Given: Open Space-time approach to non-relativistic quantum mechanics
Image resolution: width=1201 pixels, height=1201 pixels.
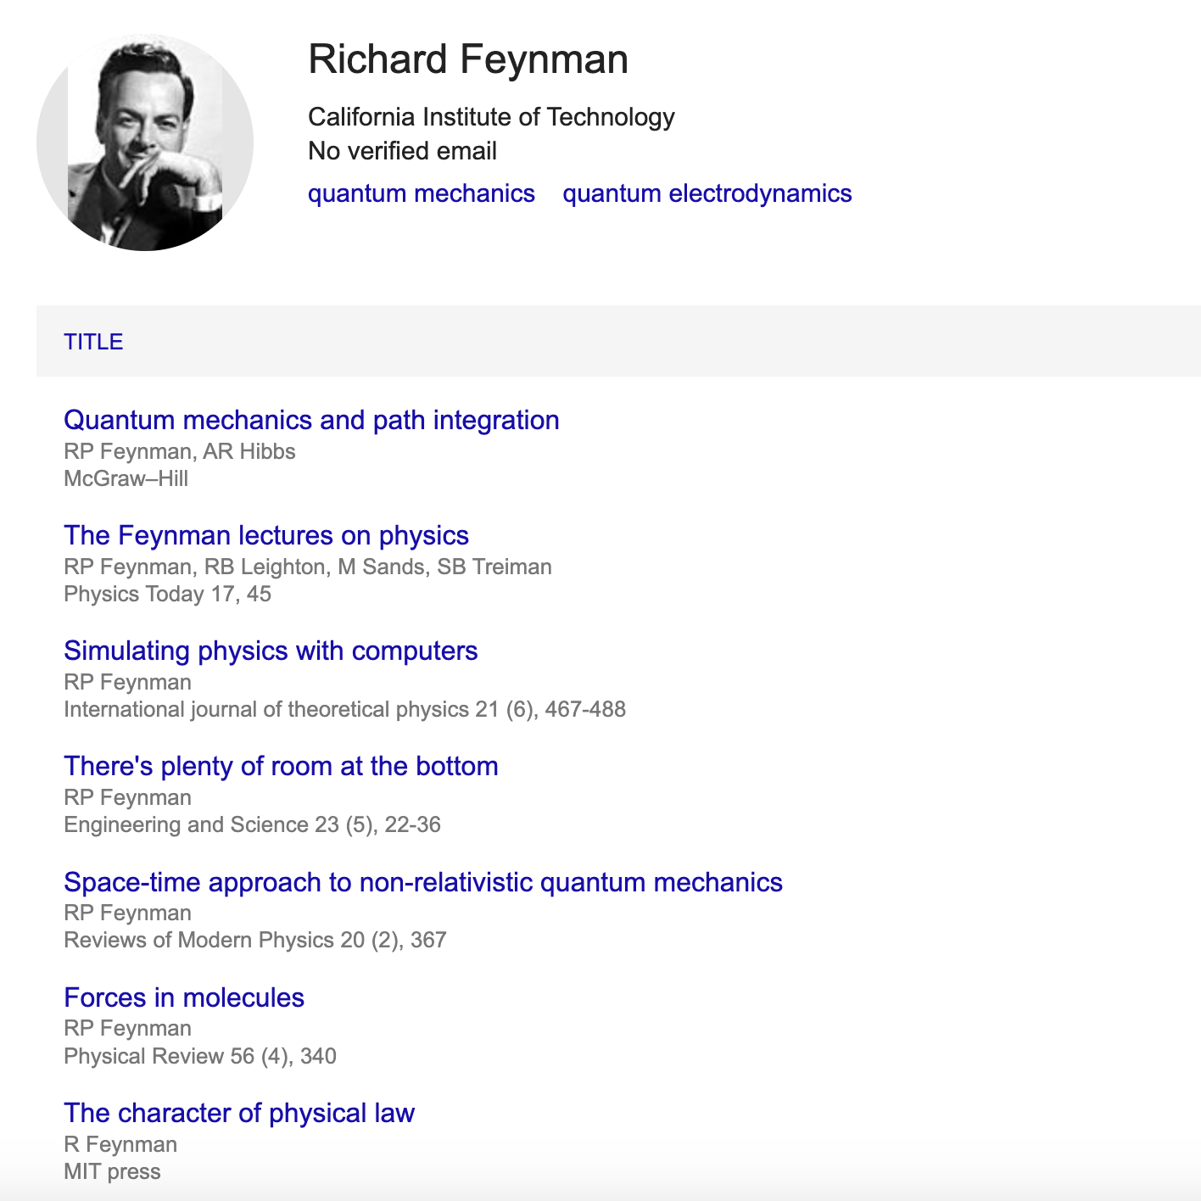Looking at the screenshot, I should tap(423, 882).
